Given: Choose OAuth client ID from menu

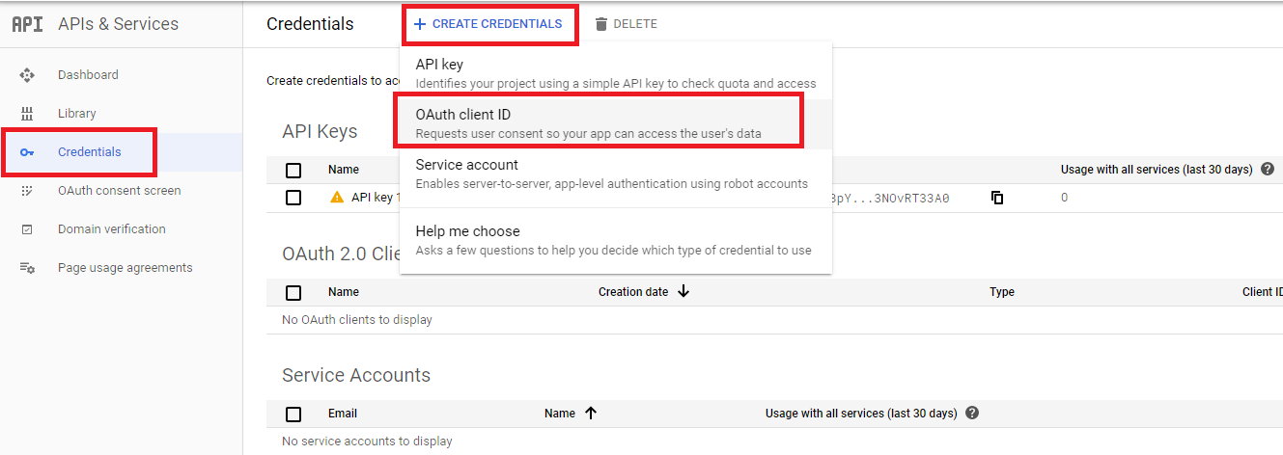Looking at the screenshot, I should pyautogui.click(x=615, y=122).
